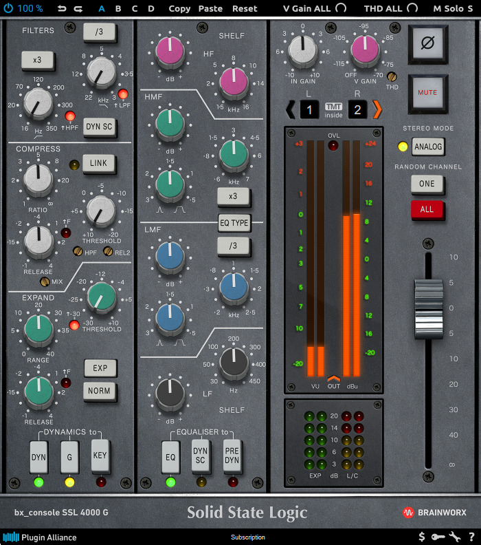This screenshot has height=545, width=481.
Task: Select preset slot A
Action: [101, 9]
